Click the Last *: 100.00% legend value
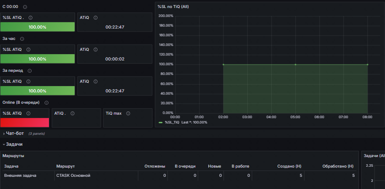 coord(194,122)
